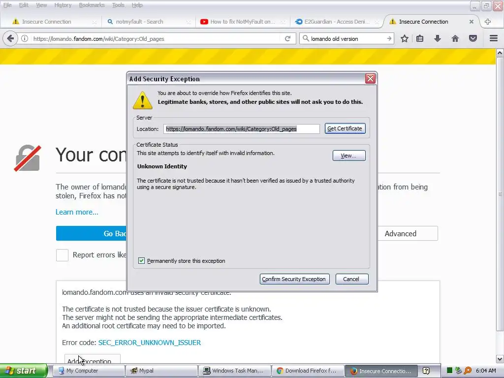Screen dimensions: 504x378
Task: Tick the Report errors checkbox
Action: click(62, 255)
